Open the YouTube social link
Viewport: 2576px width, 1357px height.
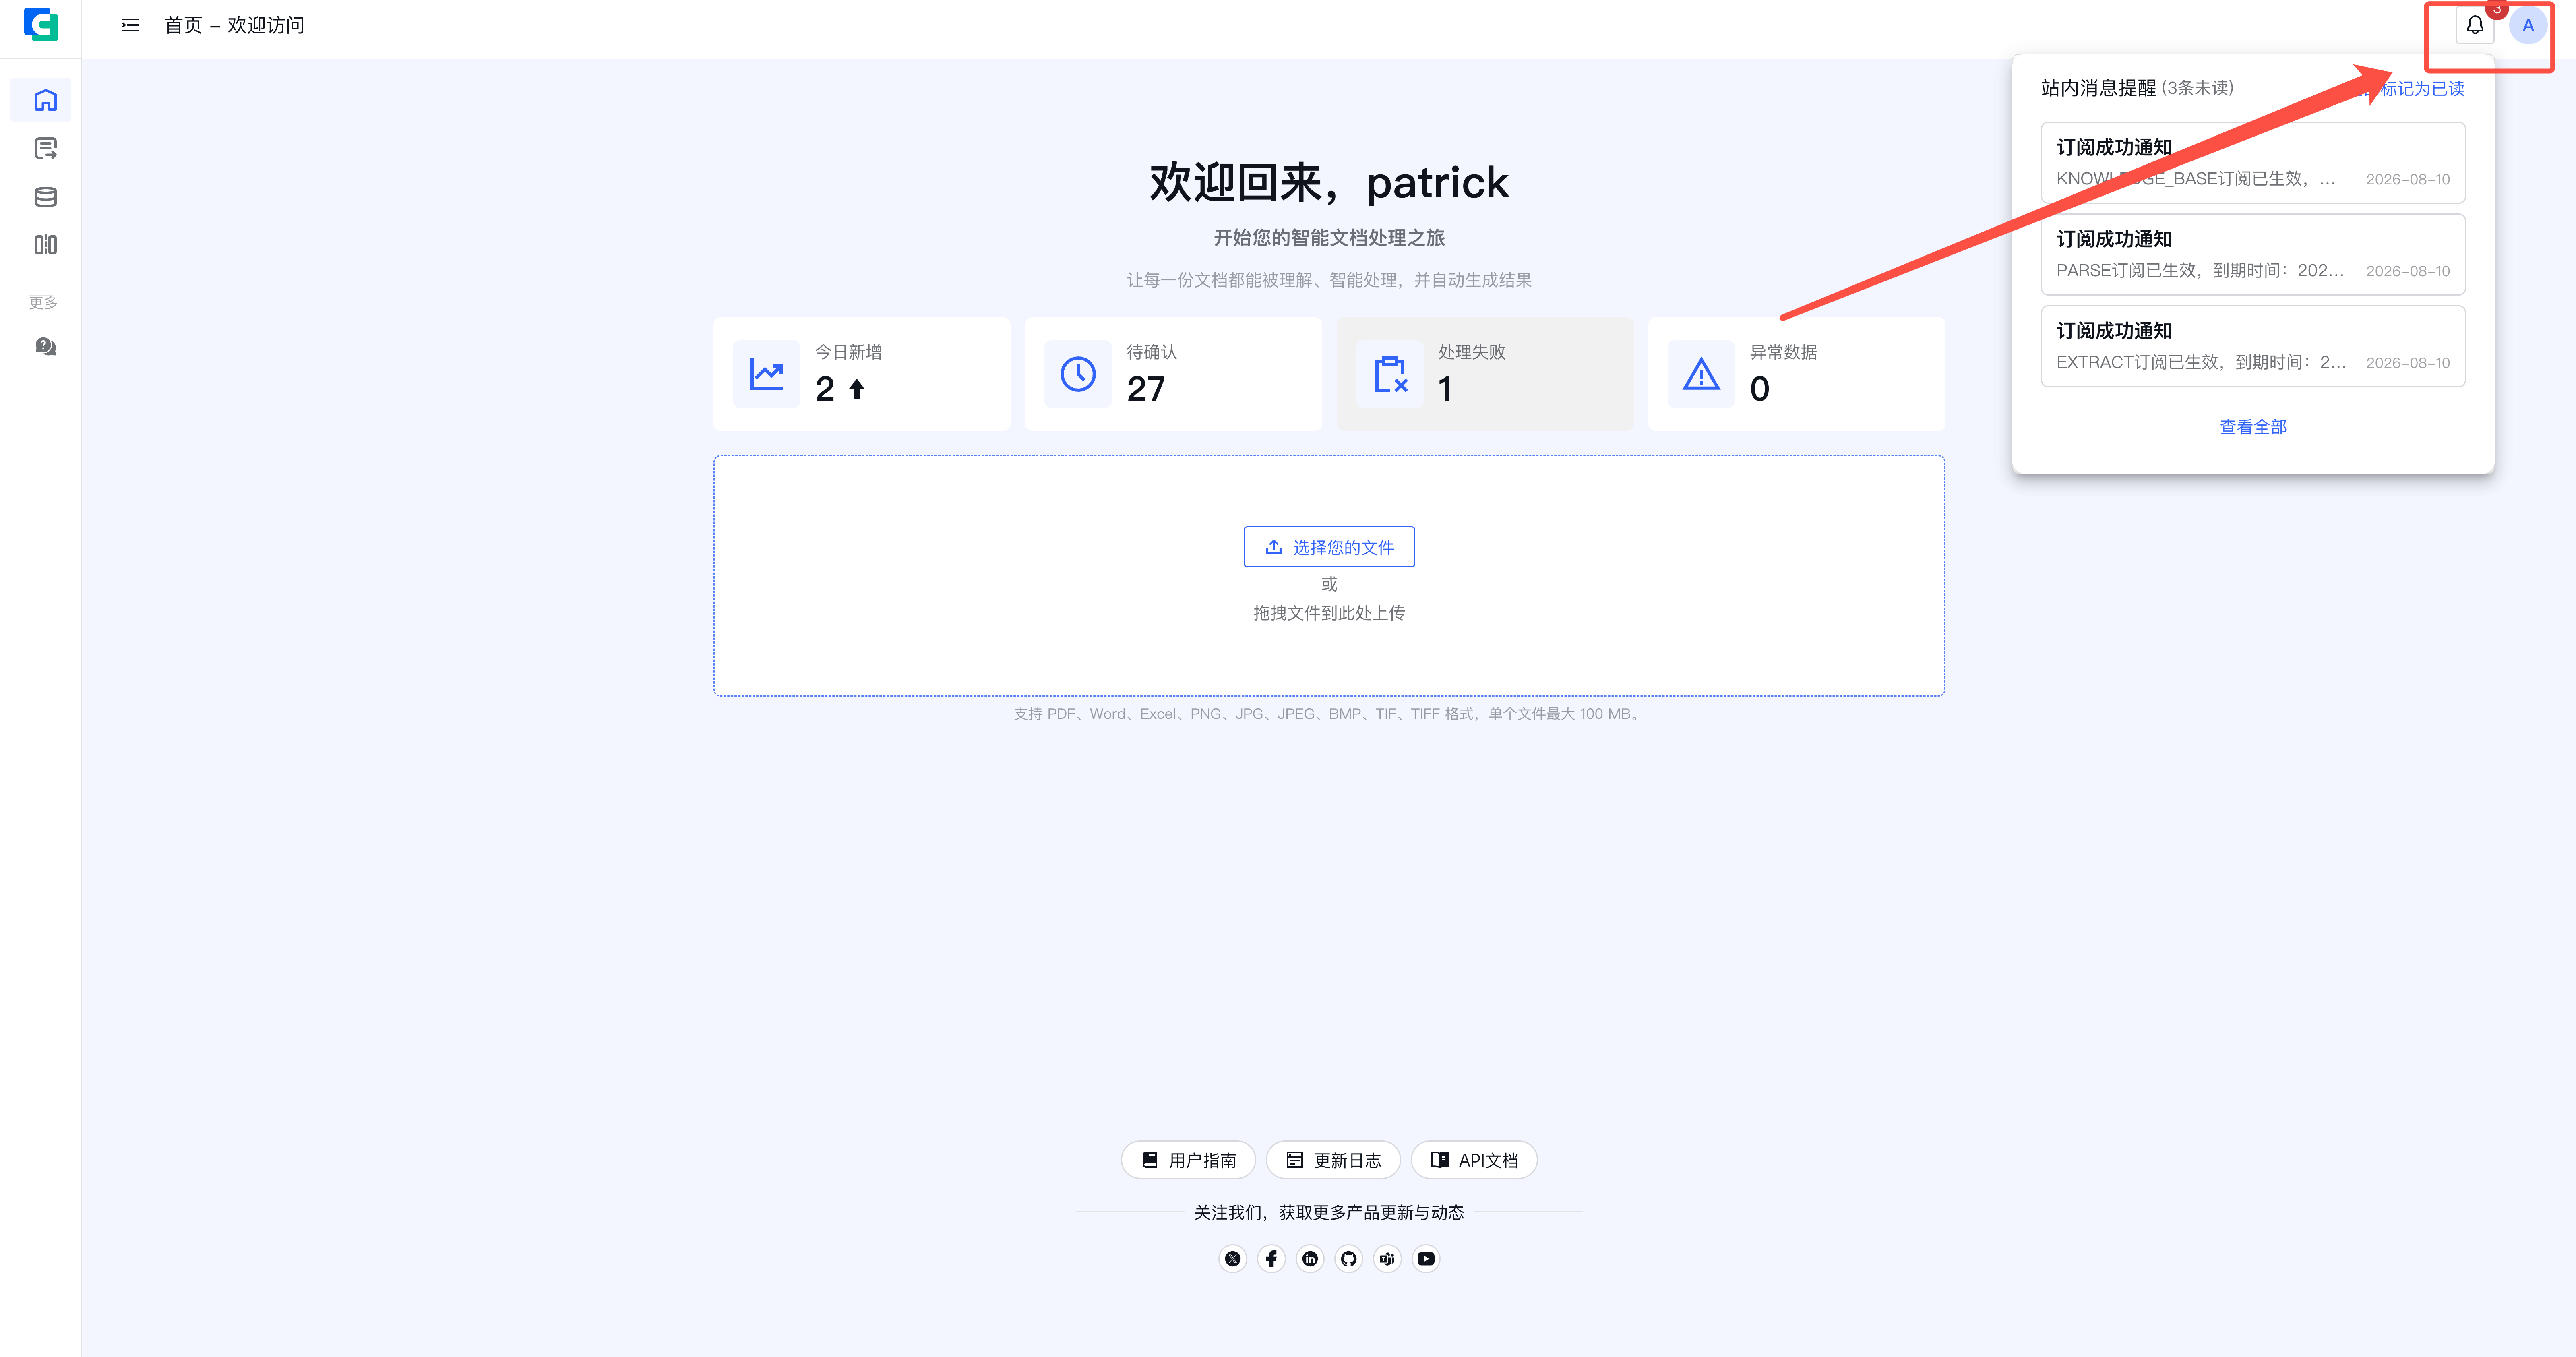(x=1426, y=1259)
